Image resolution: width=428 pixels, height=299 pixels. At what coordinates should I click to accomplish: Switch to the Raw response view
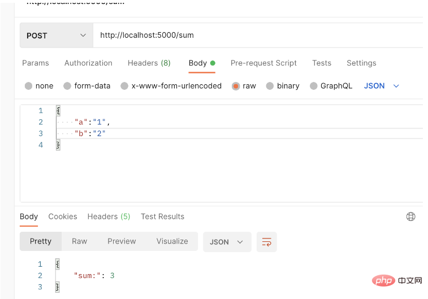[x=79, y=241]
